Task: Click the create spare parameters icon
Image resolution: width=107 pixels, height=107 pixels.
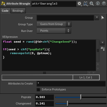Action: (x=103, y=49)
